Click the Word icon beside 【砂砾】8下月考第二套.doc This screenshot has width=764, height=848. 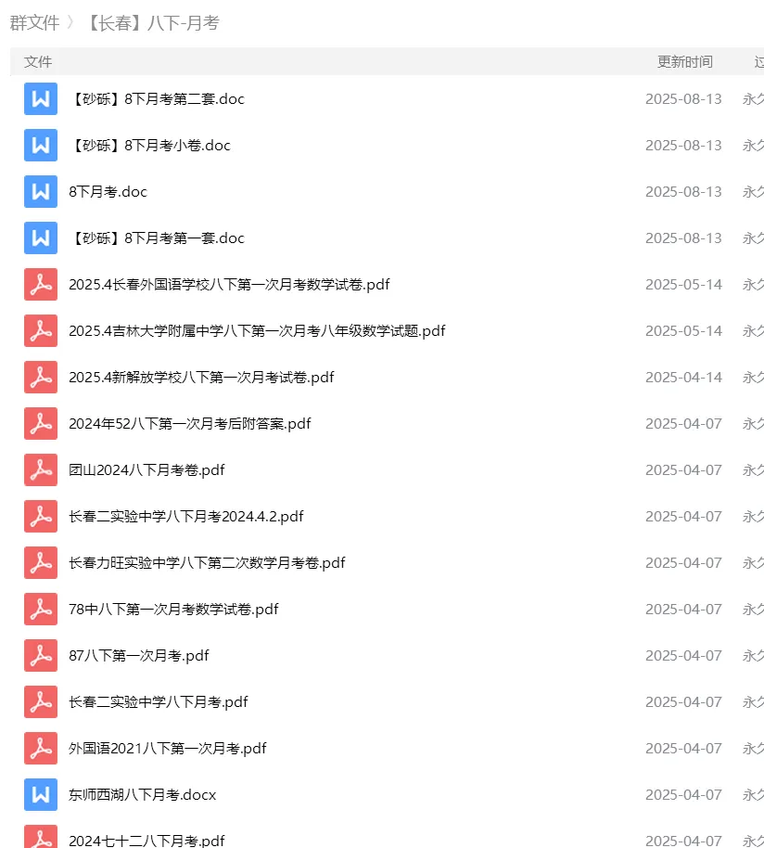[41, 98]
